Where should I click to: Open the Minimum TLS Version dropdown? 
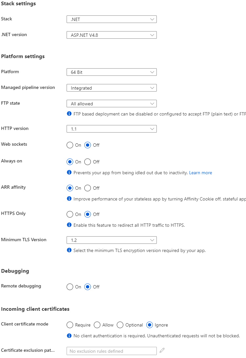point(112,240)
